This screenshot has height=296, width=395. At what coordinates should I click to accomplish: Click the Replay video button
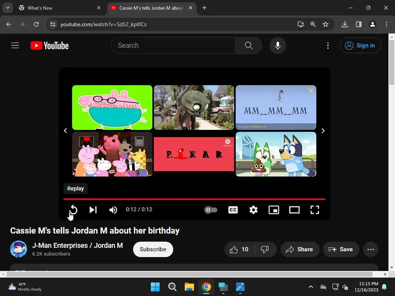click(x=73, y=210)
